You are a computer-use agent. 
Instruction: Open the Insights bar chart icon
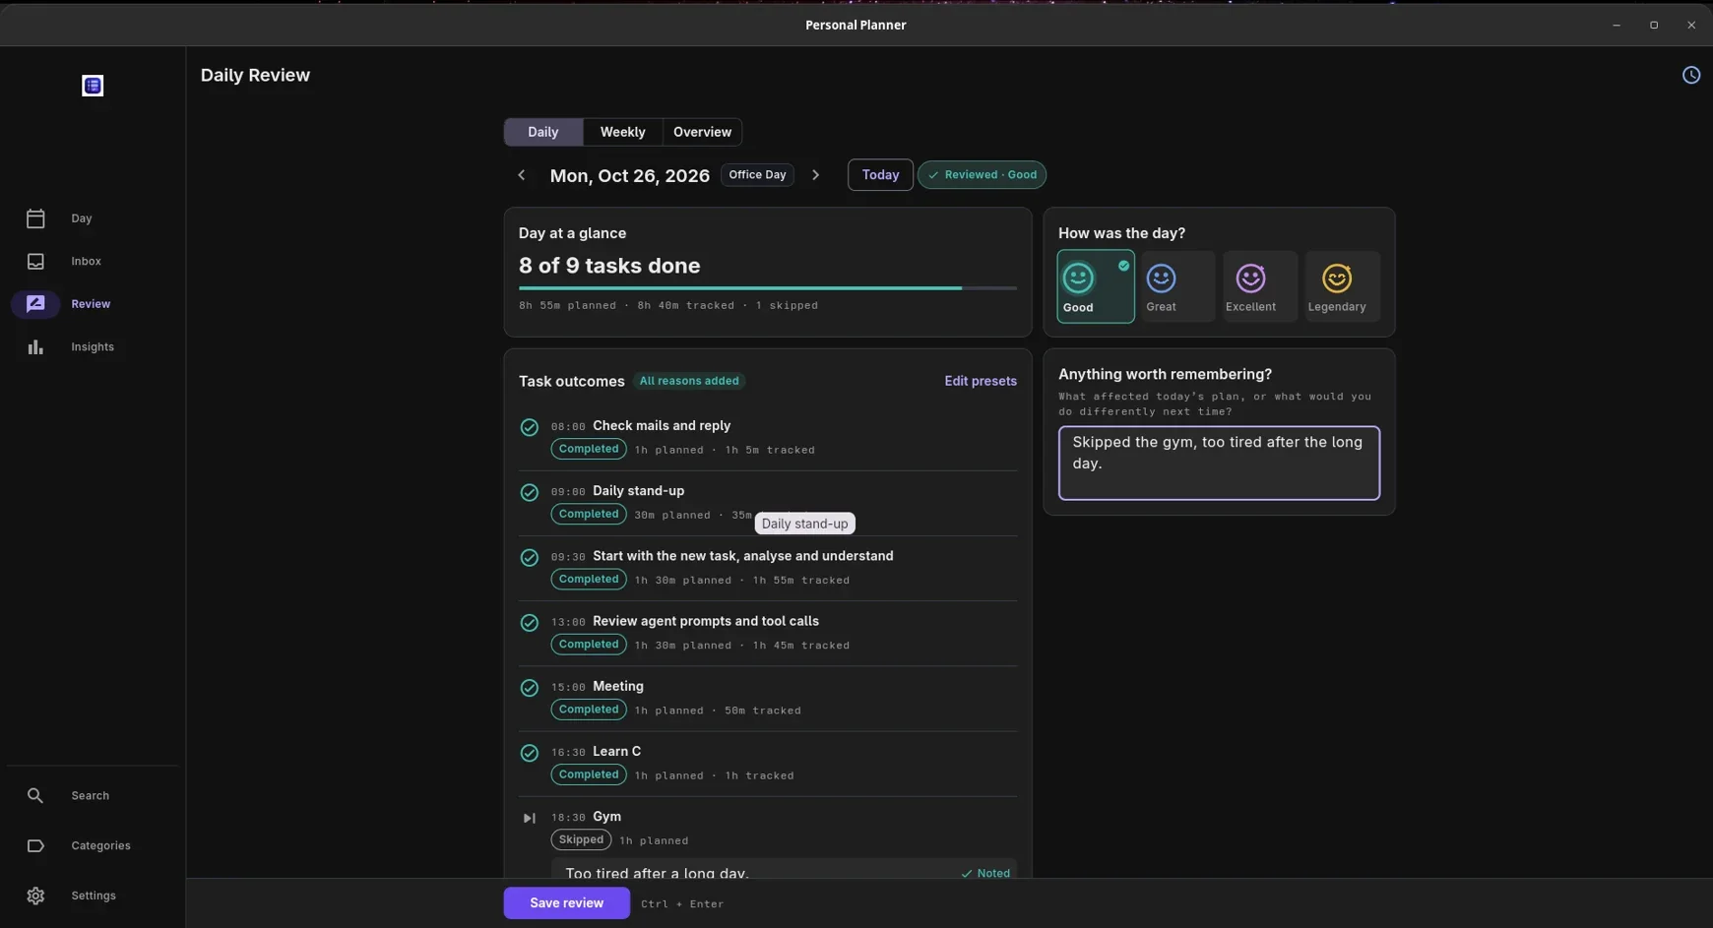point(35,347)
